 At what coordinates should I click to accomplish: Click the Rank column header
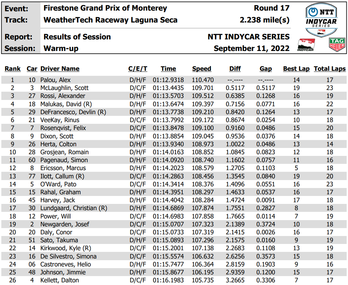coord(13,69)
